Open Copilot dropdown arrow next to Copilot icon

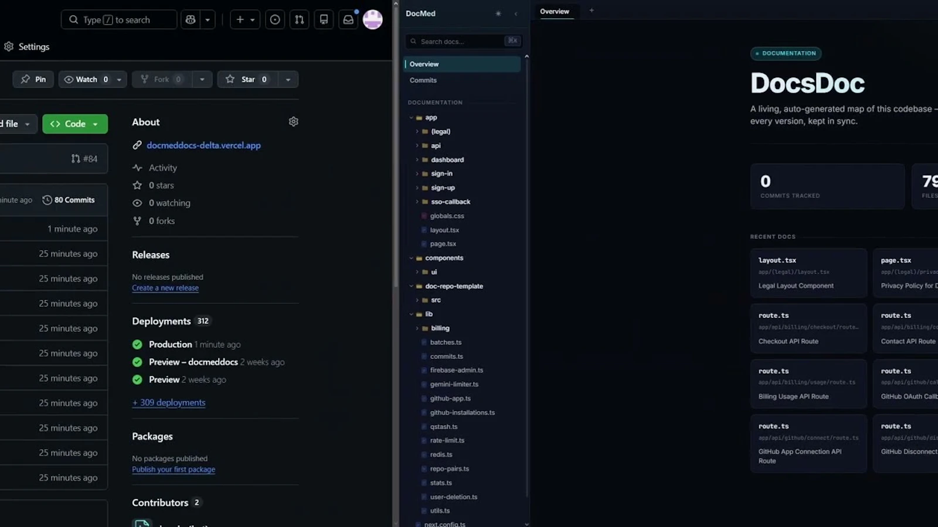point(208,20)
